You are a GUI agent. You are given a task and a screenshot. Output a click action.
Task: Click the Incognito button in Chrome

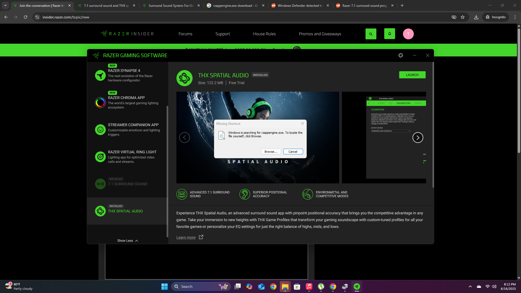(x=496, y=17)
